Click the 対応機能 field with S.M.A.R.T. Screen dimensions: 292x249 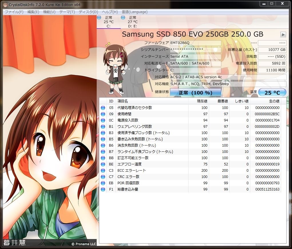pyautogui.click(x=228, y=84)
